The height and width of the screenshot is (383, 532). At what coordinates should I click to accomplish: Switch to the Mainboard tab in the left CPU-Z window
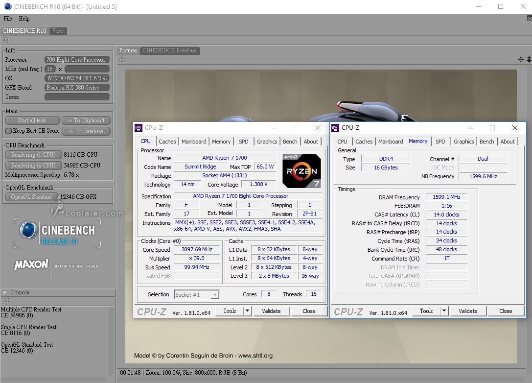click(194, 142)
